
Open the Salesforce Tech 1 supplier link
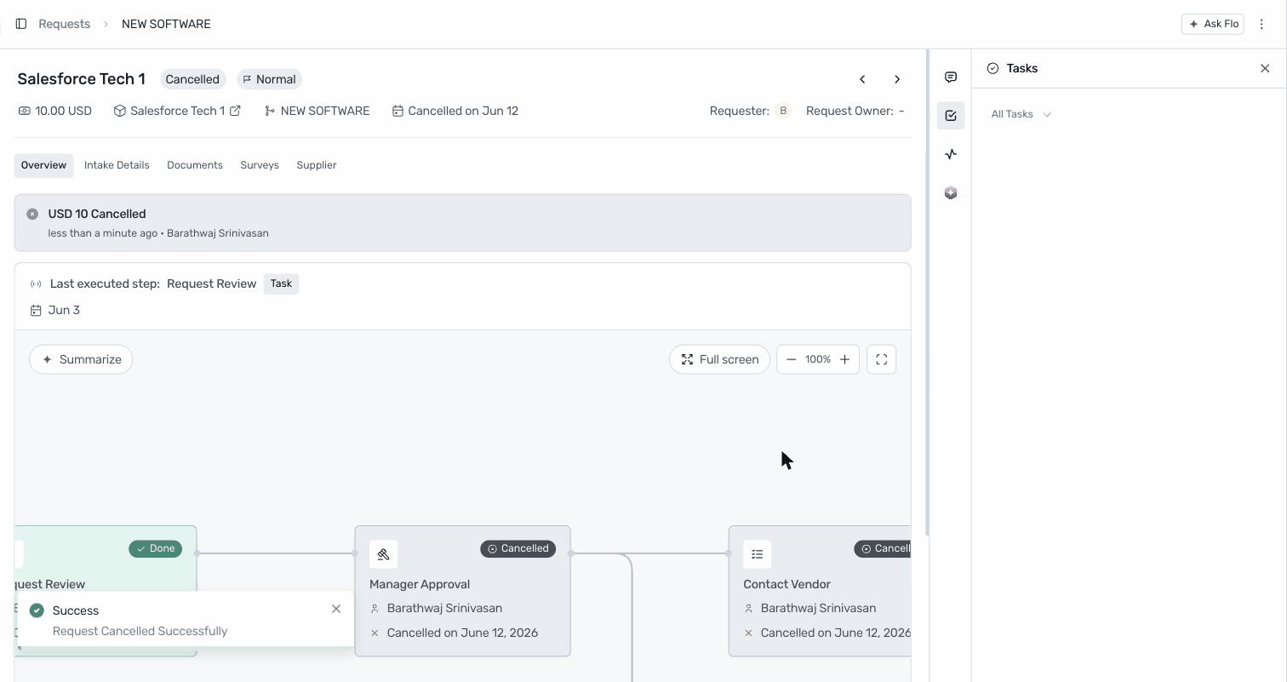(x=177, y=111)
